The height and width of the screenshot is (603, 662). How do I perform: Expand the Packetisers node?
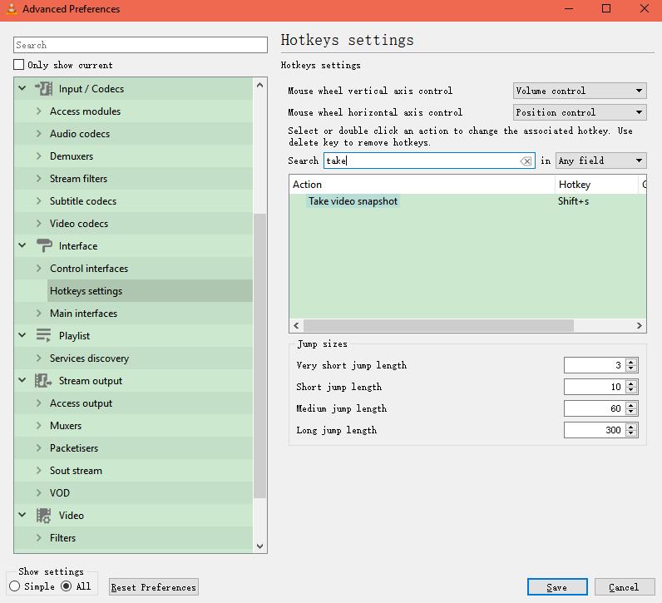pos(39,447)
